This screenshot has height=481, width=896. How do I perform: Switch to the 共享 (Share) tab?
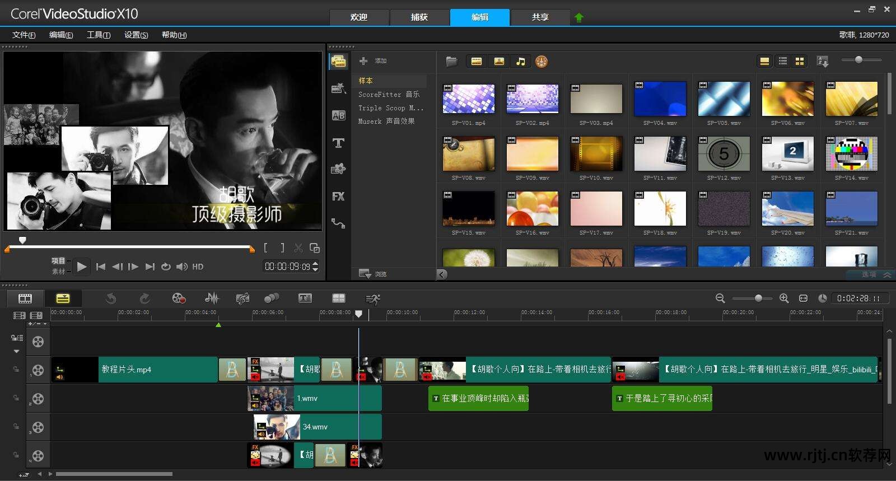pos(540,17)
